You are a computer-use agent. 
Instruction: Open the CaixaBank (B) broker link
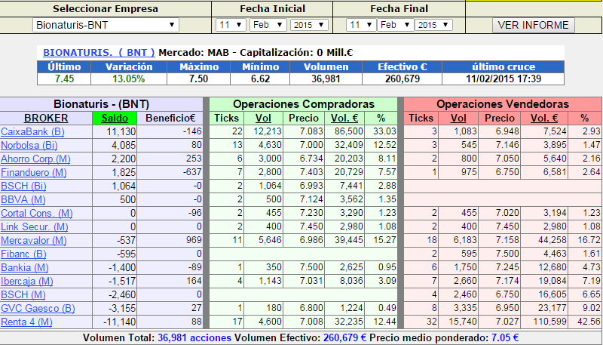[32, 131]
